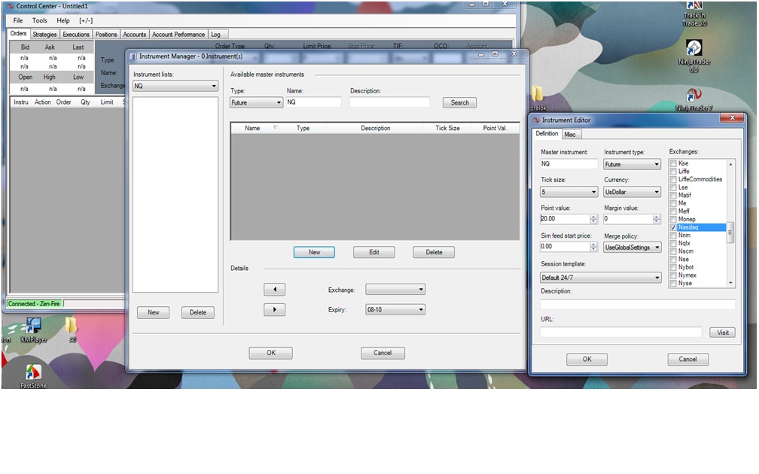
Task: Open Instrument type dropdown in Editor
Action: coord(632,165)
